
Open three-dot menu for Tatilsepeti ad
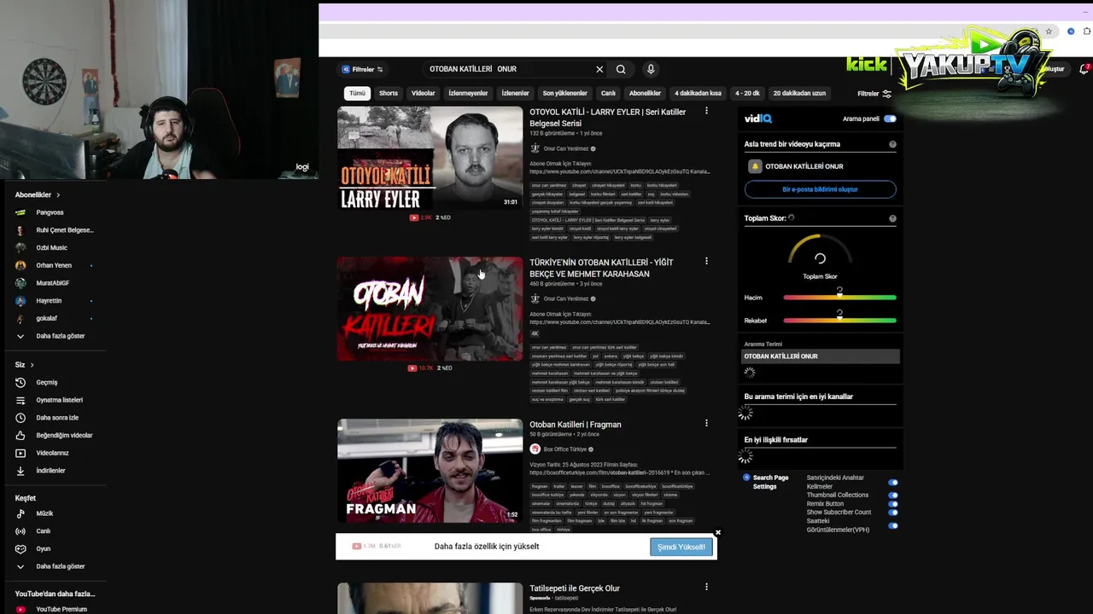(706, 587)
